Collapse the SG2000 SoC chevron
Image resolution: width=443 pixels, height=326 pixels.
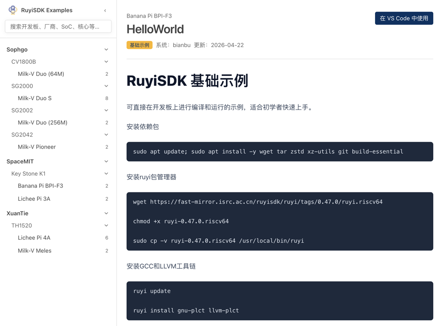(x=106, y=86)
